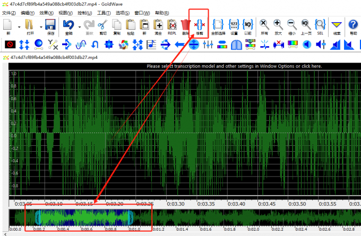361x236 pixels.
Task: Paste into new window clipboard icon
Action: click(x=144, y=27)
